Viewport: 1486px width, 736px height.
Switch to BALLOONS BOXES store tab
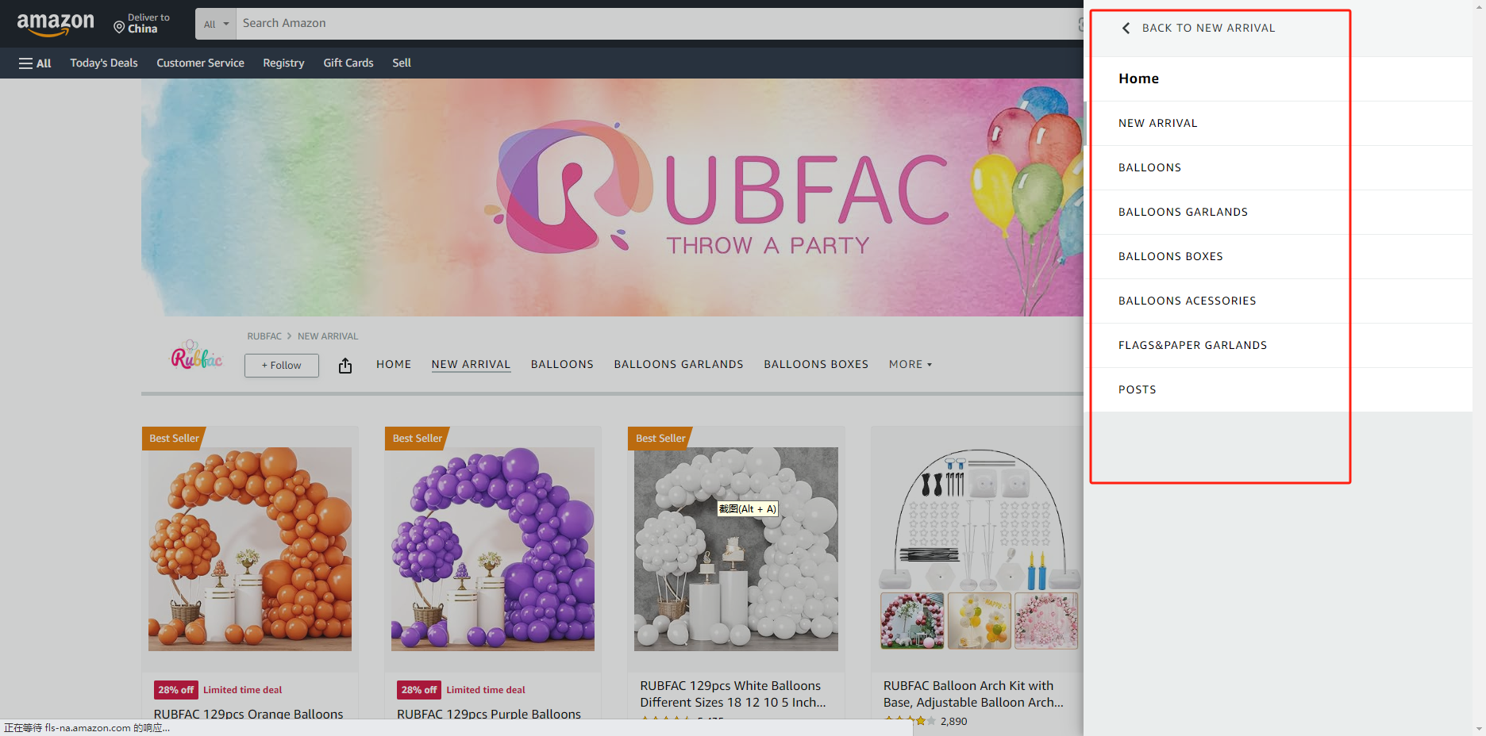816,365
